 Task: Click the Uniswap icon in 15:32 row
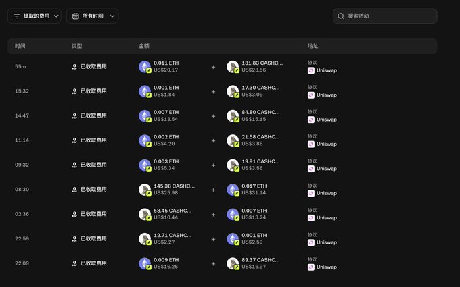coord(311,95)
